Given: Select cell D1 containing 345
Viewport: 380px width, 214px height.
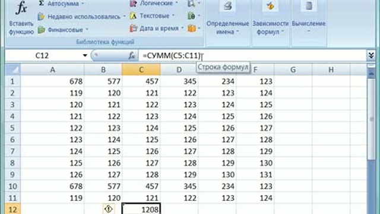Looking at the screenshot, I should click(x=179, y=81).
